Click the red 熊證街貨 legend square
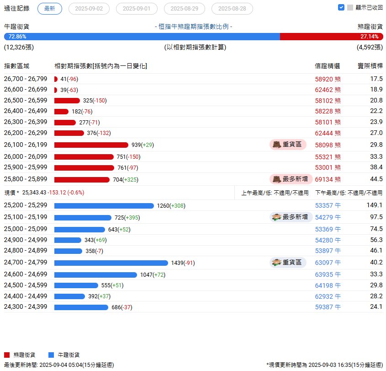 pos(7,355)
